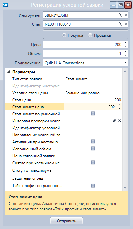This screenshot has height=229, width=133.
Task: Clear Интервал проверки value with X icon
Action: tap(119, 121)
